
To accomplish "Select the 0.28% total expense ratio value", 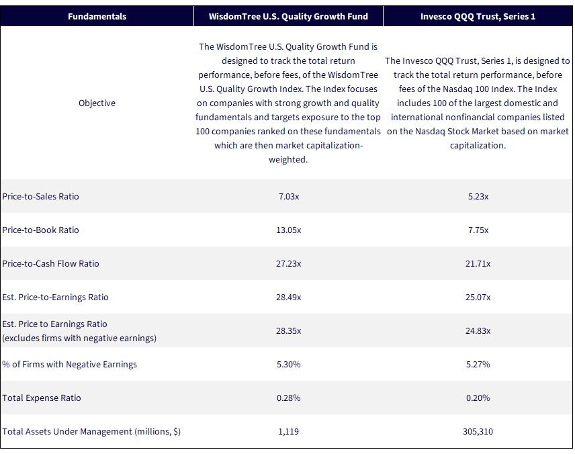I will pyautogui.click(x=289, y=398).
